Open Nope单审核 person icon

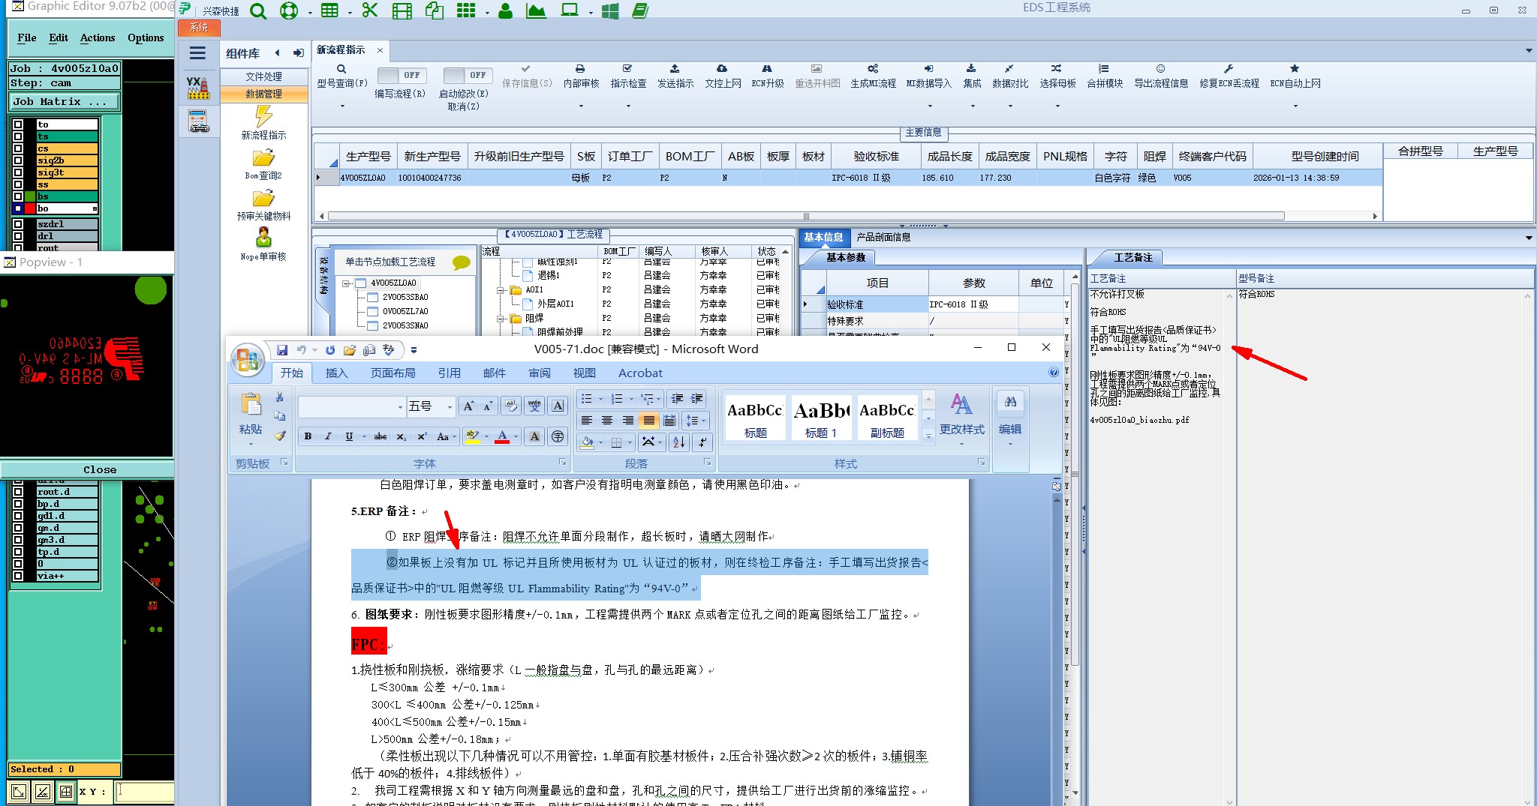[263, 238]
